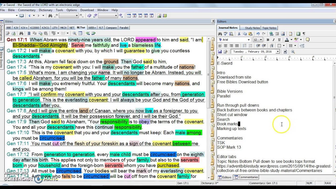
Task: Open the Compare tab
Action: [x=111, y=28]
